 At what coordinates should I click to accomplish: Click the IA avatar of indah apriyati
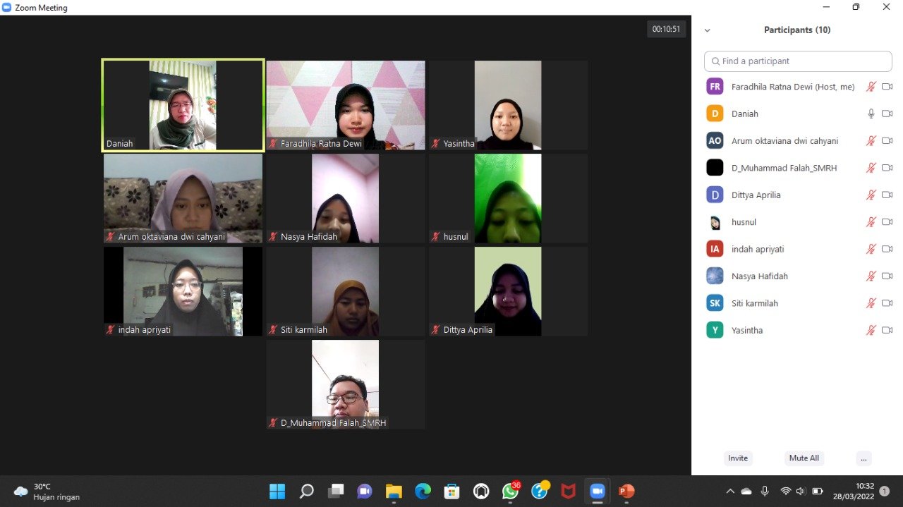click(x=715, y=249)
